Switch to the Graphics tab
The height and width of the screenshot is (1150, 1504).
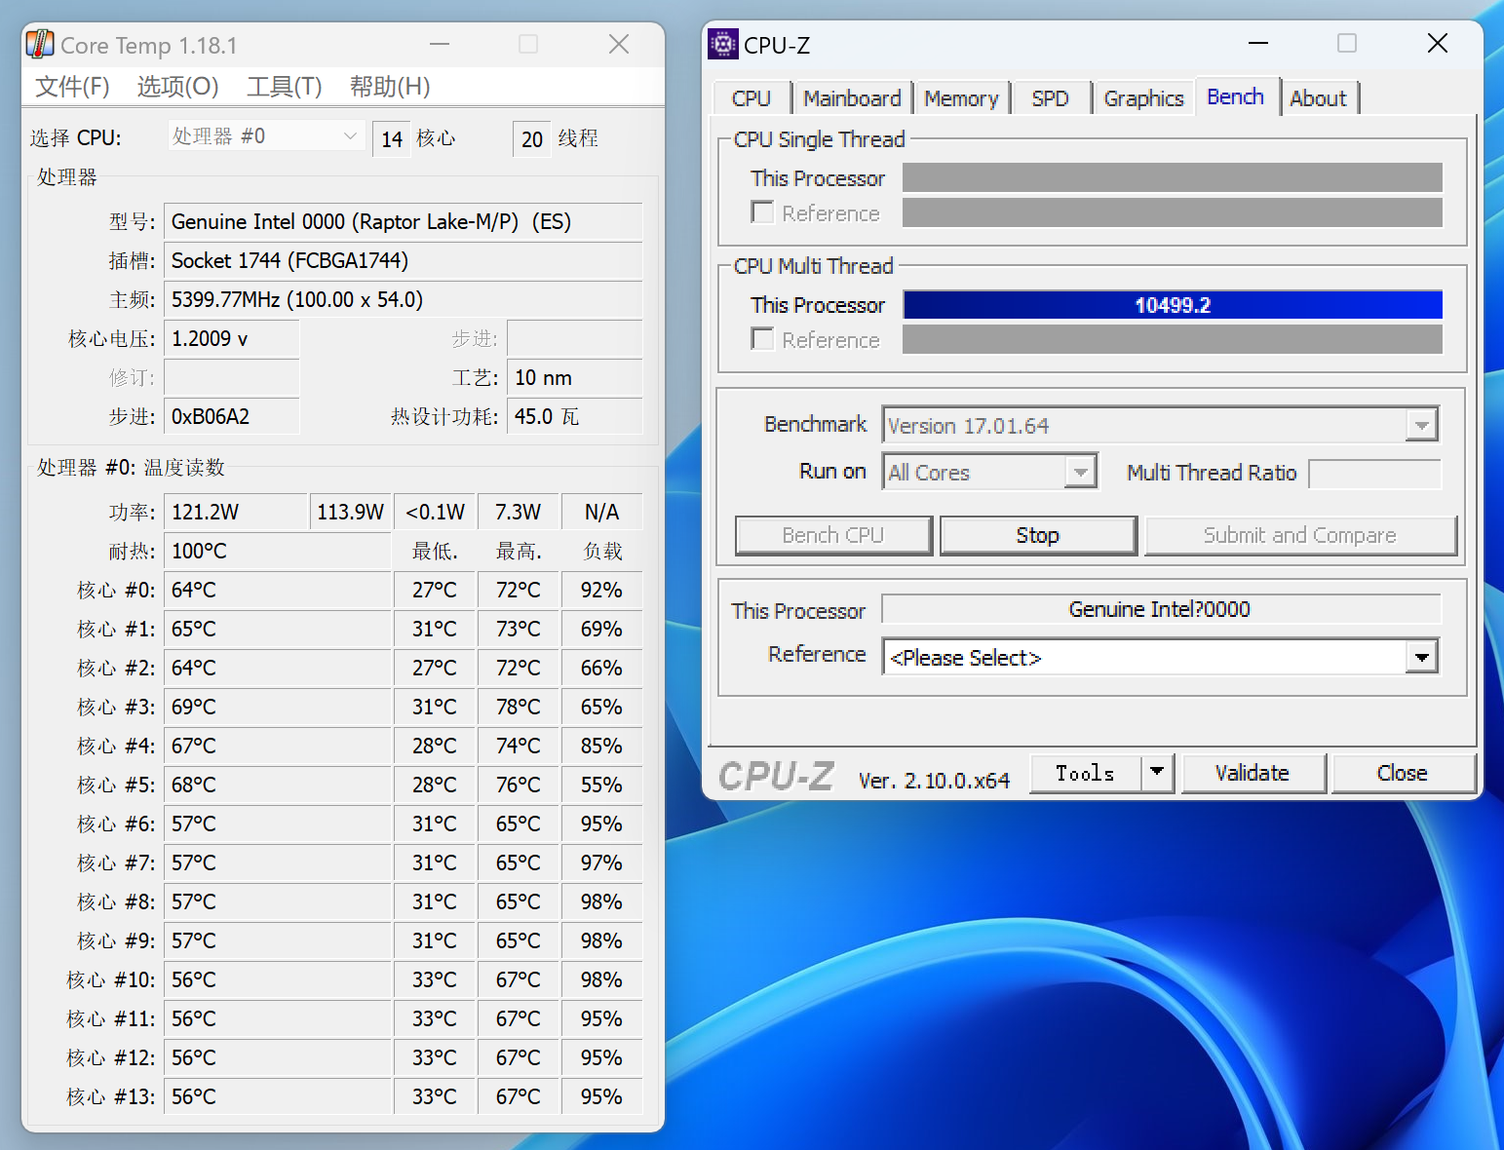1143,98
